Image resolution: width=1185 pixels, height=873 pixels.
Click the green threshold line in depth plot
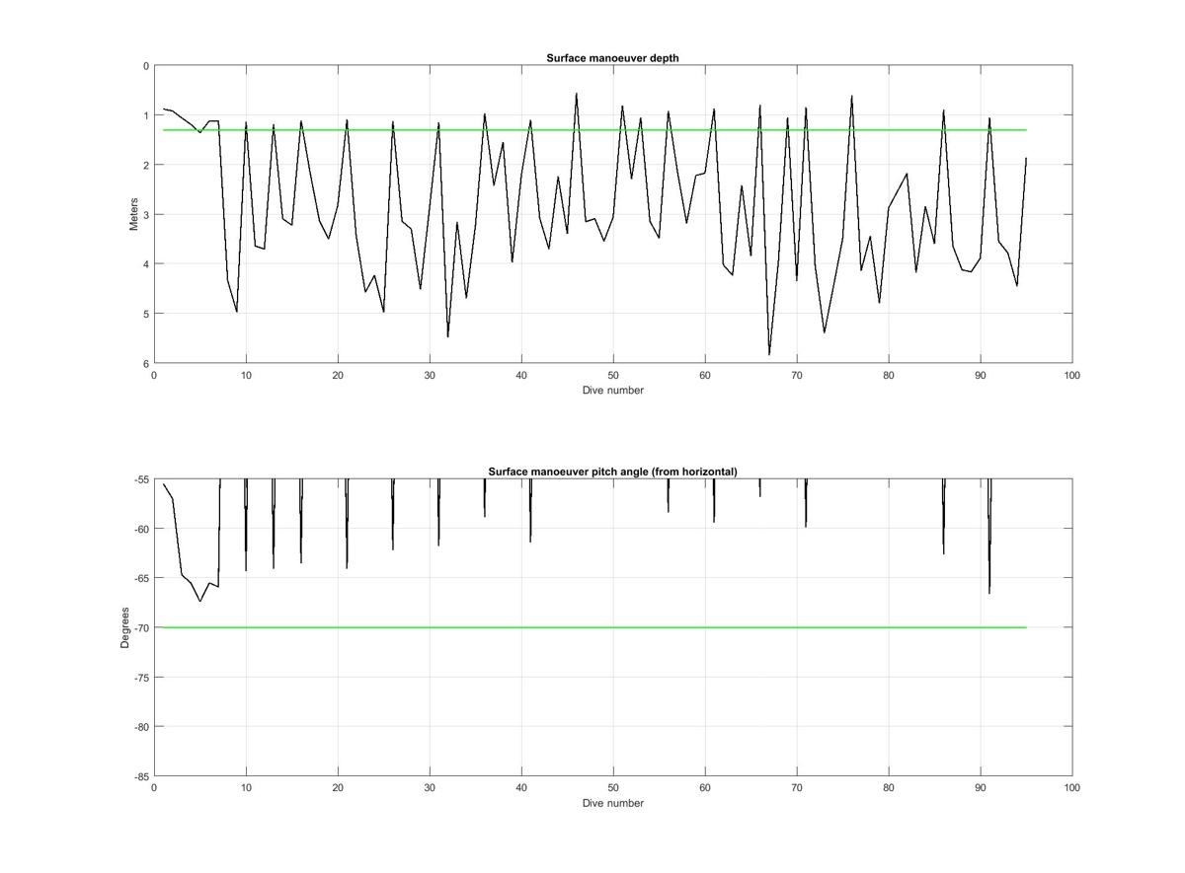pyautogui.click(x=594, y=130)
